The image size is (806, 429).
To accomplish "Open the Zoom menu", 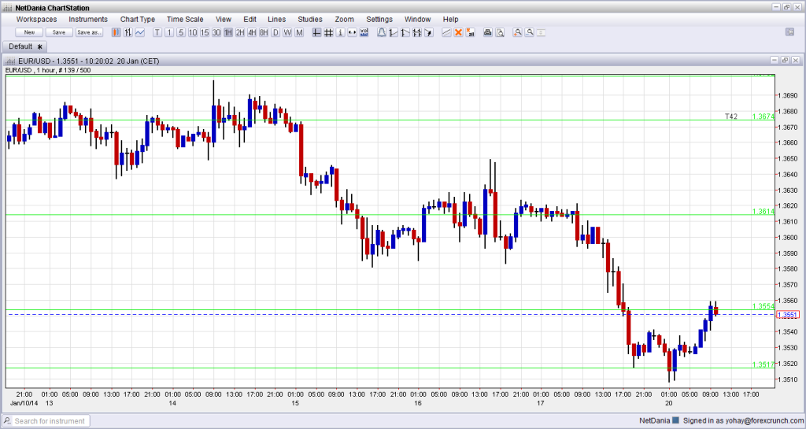I will coord(345,19).
